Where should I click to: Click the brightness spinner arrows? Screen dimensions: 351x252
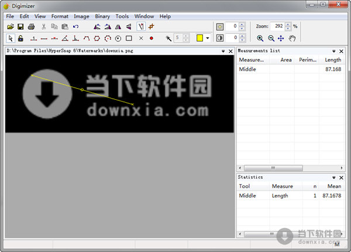(x=242, y=26)
